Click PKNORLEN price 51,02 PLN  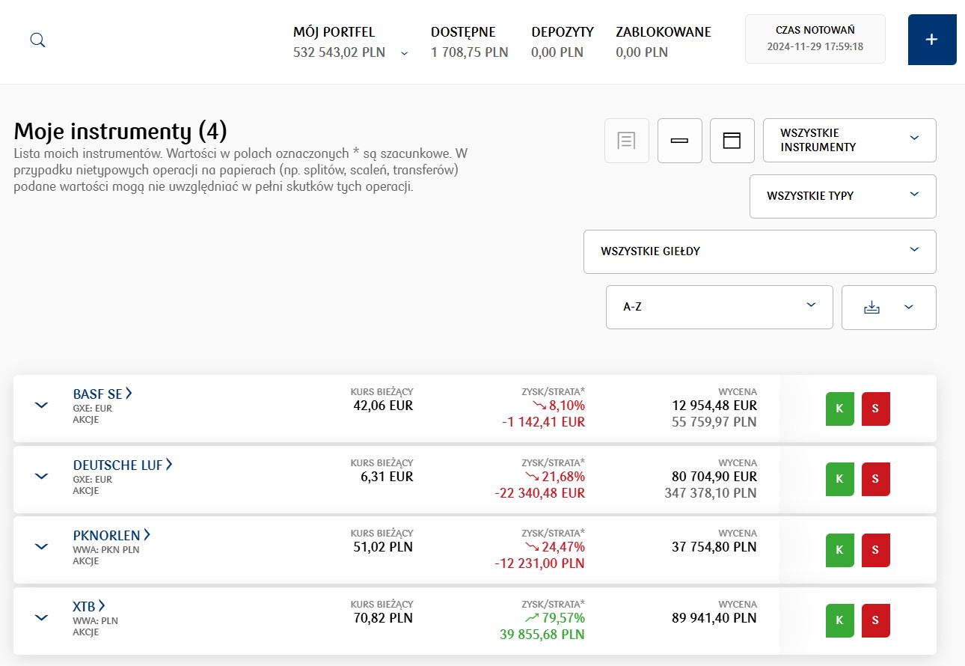click(383, 547)
